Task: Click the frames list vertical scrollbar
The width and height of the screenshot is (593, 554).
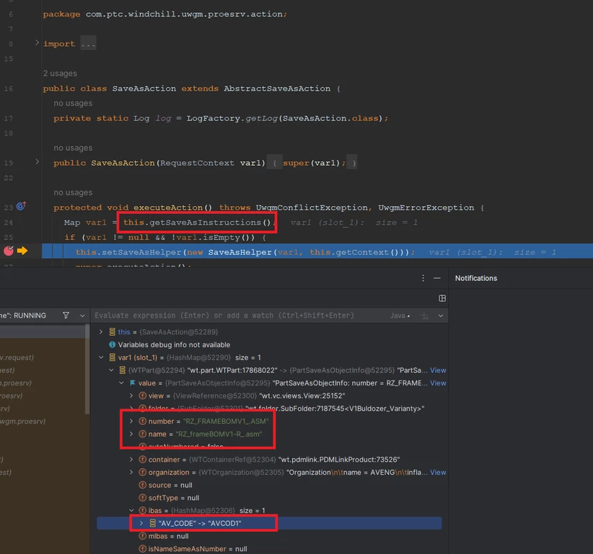Action: click(87, 370)
